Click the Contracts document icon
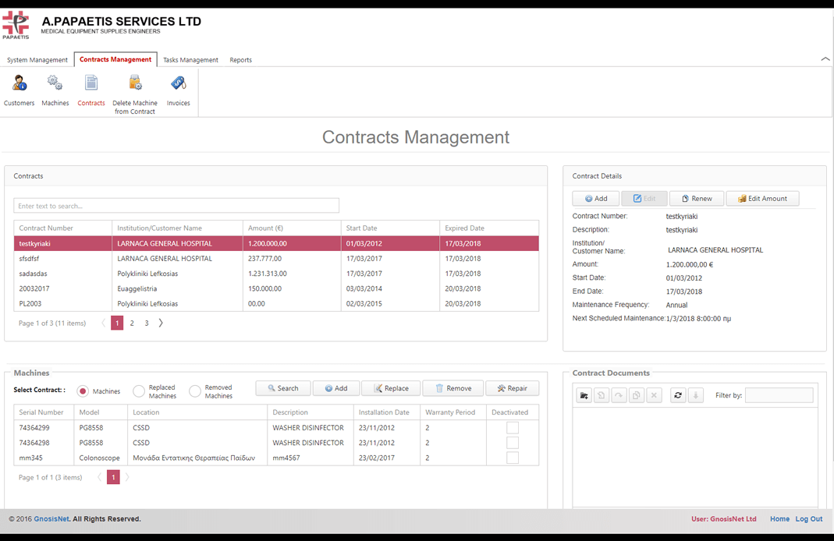This screenshot has height=541, width=834. point(91,83)
